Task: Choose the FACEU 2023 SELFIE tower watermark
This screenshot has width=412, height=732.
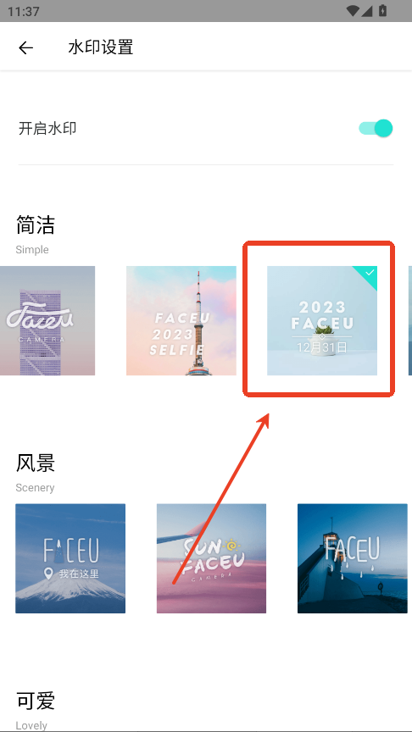Action: click(x=181, y=321)
